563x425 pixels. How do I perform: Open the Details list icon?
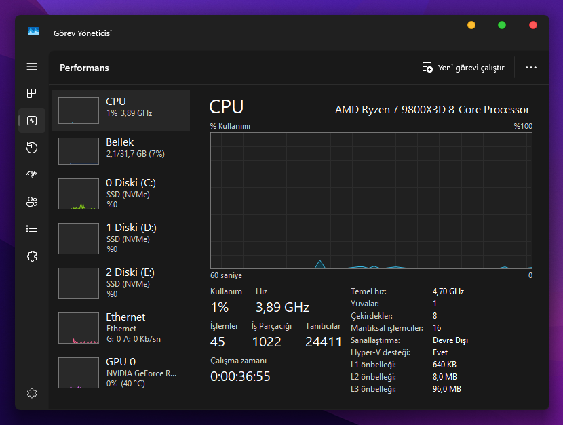pyautogui.click(x=32, y=229)
